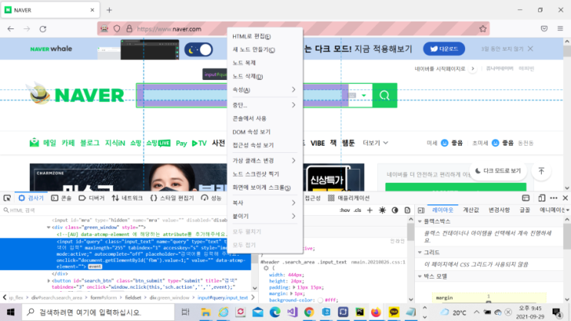Collapse the 그리드 section
571x321 pixels.
[420, 252]
